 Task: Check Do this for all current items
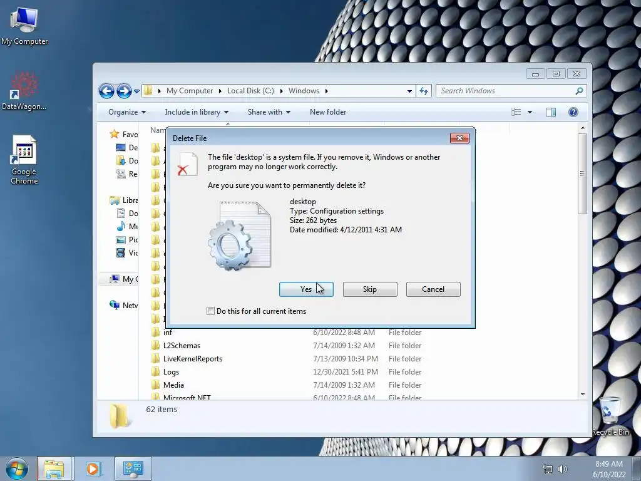coord(210,311)
